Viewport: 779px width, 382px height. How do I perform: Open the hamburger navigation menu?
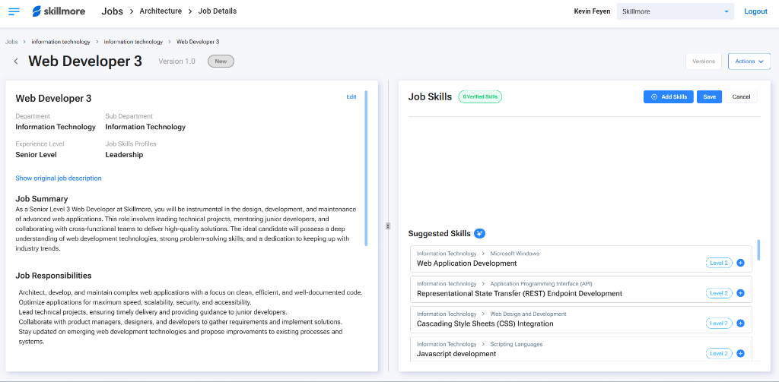coord(14,11)
